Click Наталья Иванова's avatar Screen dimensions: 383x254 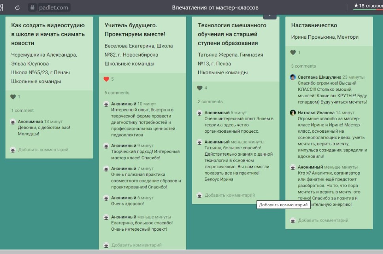293,113
